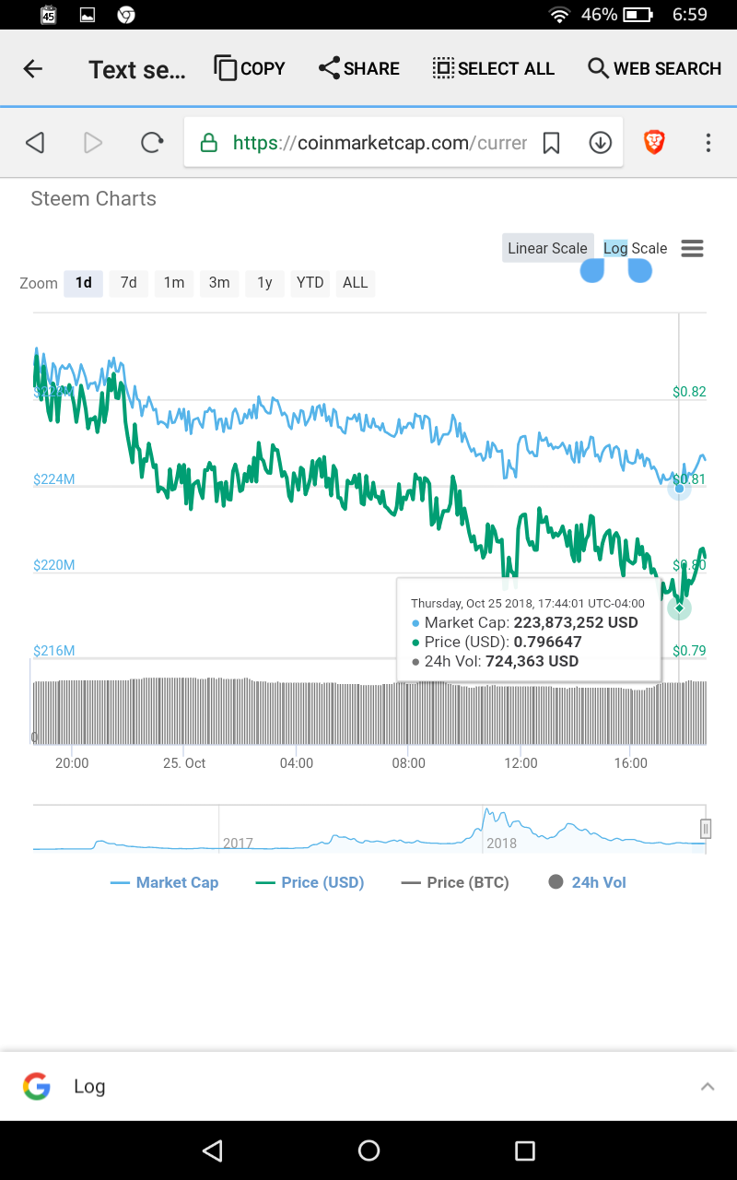The width and height of the screenshot is (737, 1180).
Task: Go back with the browser's previous-page arrow
Action: [35, 143]
